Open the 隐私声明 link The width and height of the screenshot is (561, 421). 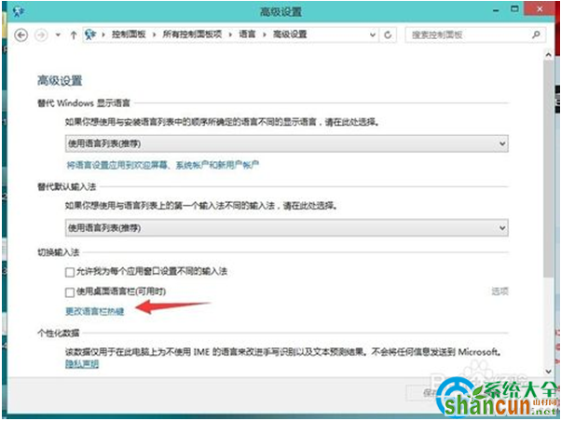pos(82,364)
